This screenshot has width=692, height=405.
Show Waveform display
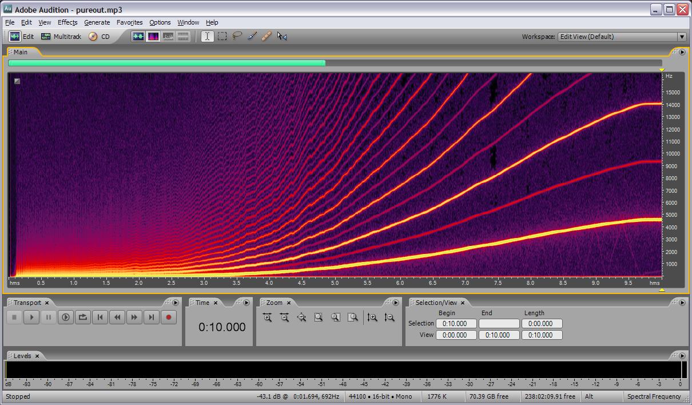(x=138, y=37)
